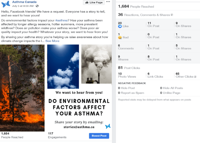Click the 117 Engagements count
This screenshot has height=143, width=200.
point(57,135)
